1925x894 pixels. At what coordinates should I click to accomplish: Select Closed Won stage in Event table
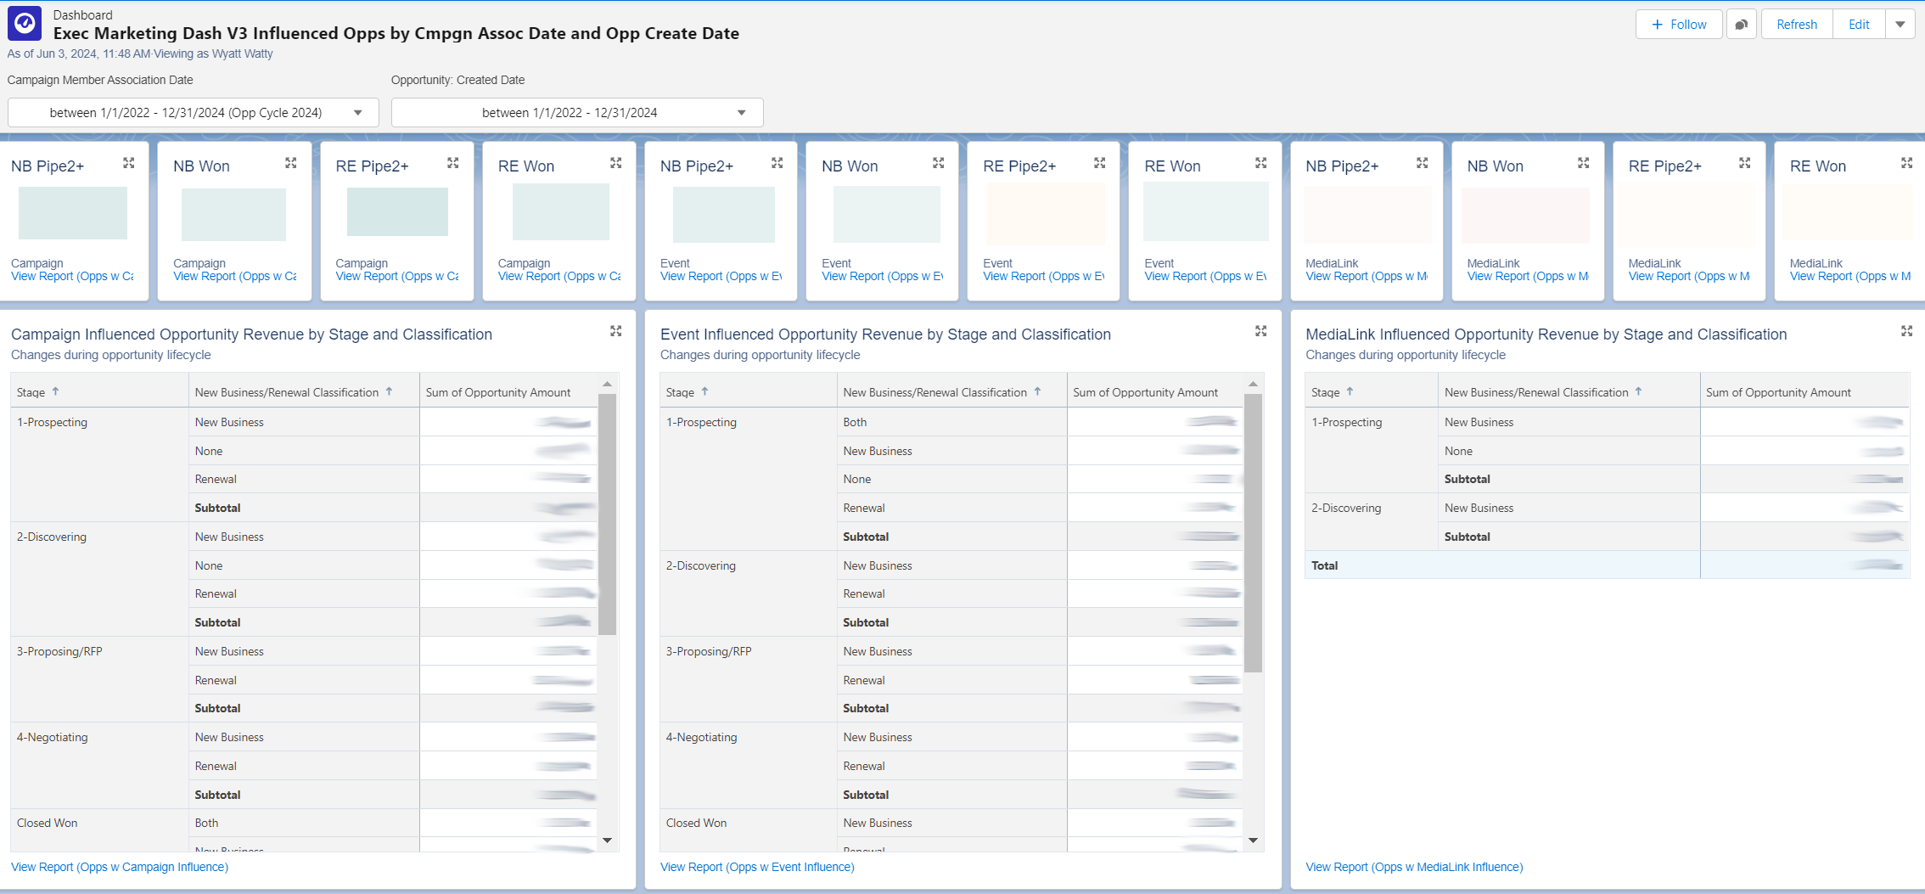[696, 823]
